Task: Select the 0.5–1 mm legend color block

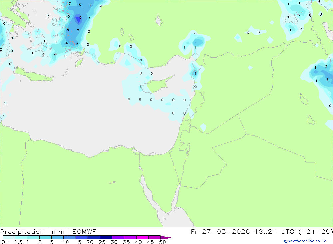Action: (x=21, y=237)
